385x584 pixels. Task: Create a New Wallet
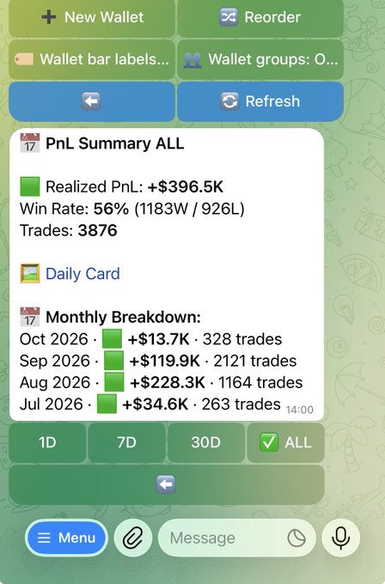(x=92, y=17)
